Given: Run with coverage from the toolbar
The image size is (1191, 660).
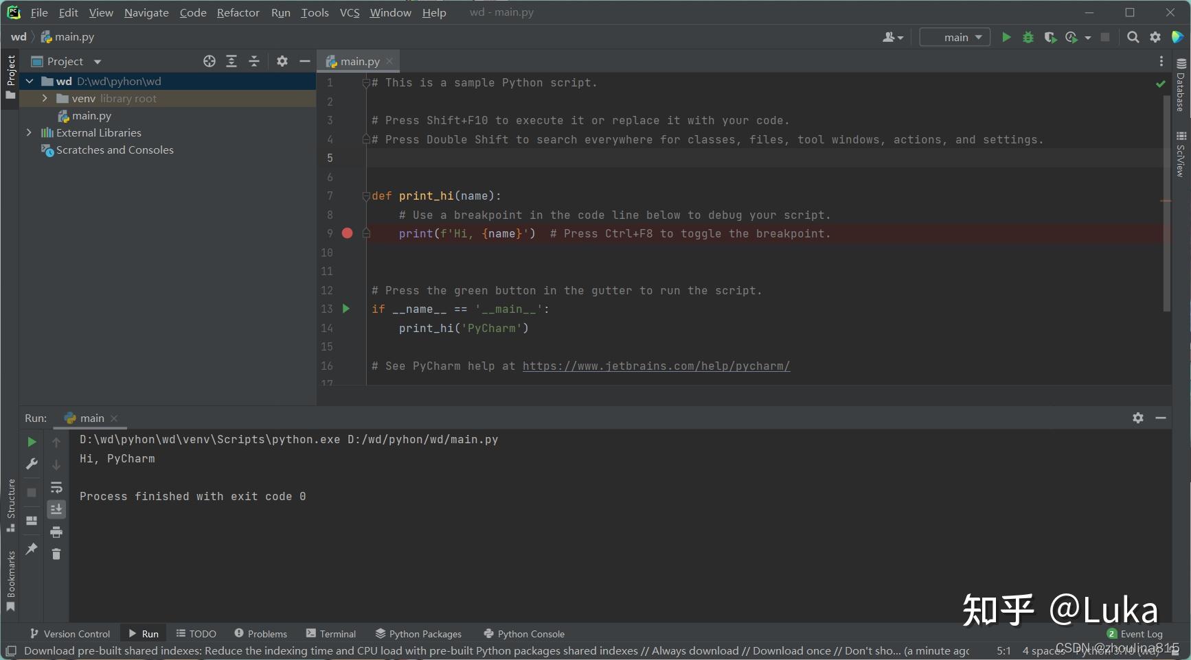Looking at the screenshot, I should click(1050, 37).
